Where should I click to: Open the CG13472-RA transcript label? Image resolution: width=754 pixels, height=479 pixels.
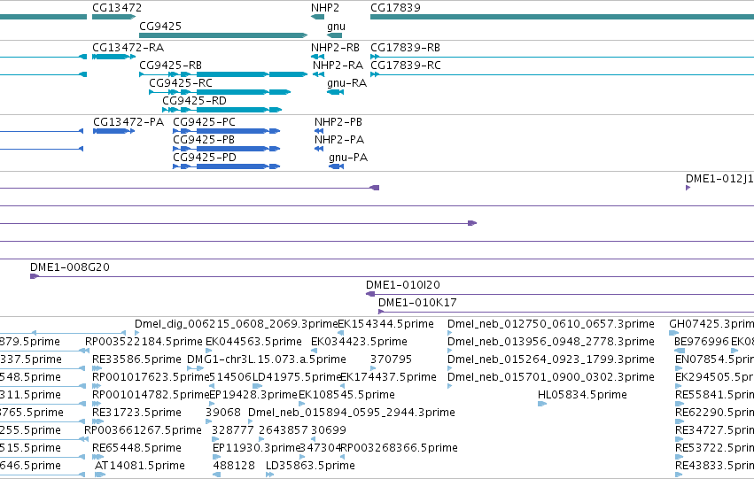[x=128, y=48]
